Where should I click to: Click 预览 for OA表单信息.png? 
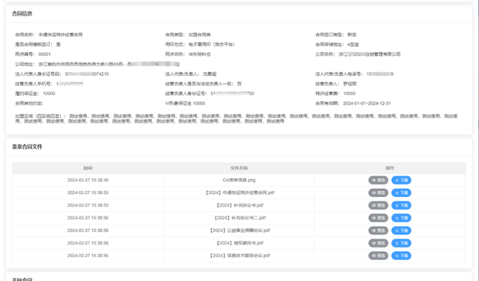point(378,180)
